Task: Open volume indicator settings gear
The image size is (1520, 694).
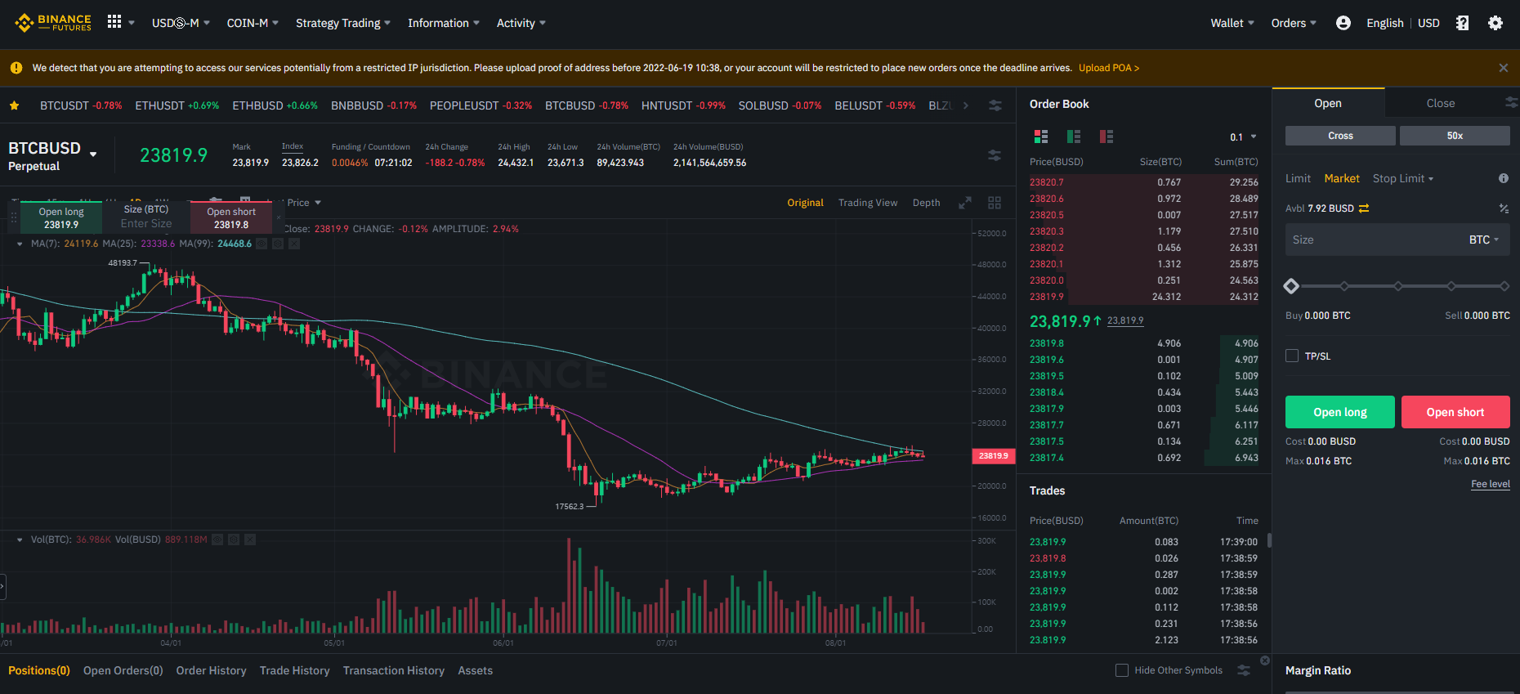Action: click(x=234, y=540)
